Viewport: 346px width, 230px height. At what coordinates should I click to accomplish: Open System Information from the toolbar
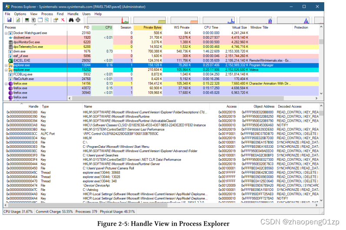(x=27, y=20)
